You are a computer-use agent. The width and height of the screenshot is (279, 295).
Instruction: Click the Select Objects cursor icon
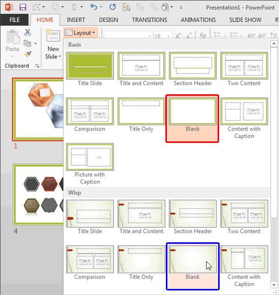point(126,7)
